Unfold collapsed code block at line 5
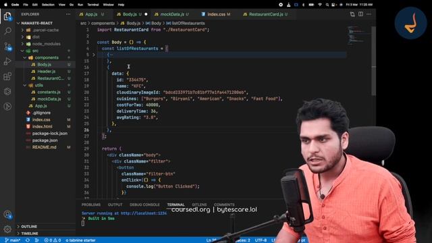Screen dimensions: 432x243 [x=94, y=55]
